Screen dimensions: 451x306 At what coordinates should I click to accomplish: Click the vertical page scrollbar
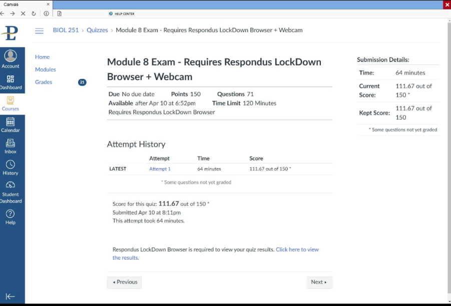[449, 158]
